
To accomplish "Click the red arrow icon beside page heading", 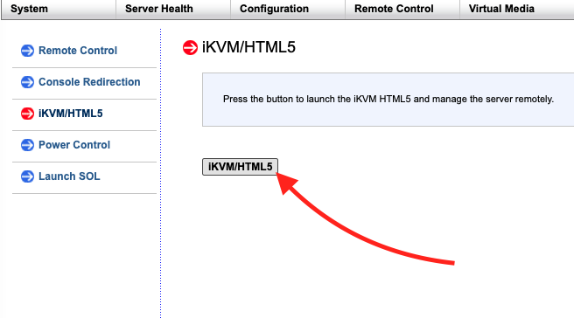I will tap(190, 47).
